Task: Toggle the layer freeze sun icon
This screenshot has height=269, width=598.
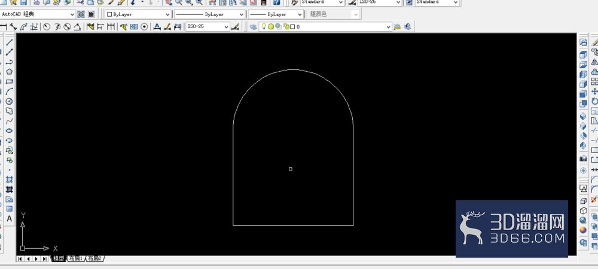Action: pyautogui.click(x=271, y=27)
